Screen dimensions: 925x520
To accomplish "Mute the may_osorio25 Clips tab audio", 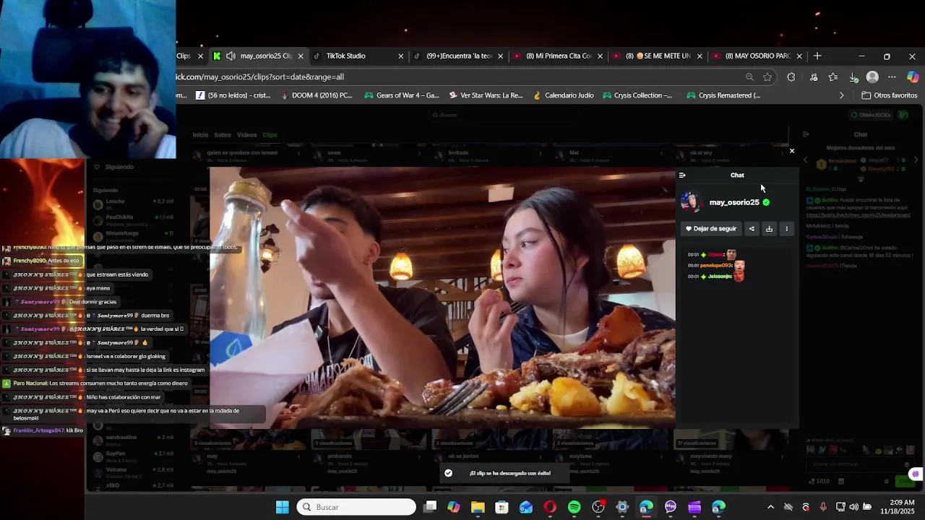I will [231, 56].
